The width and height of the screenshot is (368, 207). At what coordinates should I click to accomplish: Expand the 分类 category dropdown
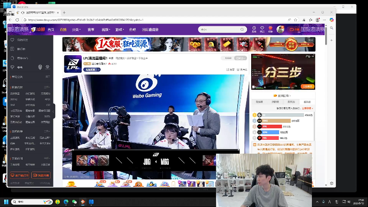[x=76, y=29]
